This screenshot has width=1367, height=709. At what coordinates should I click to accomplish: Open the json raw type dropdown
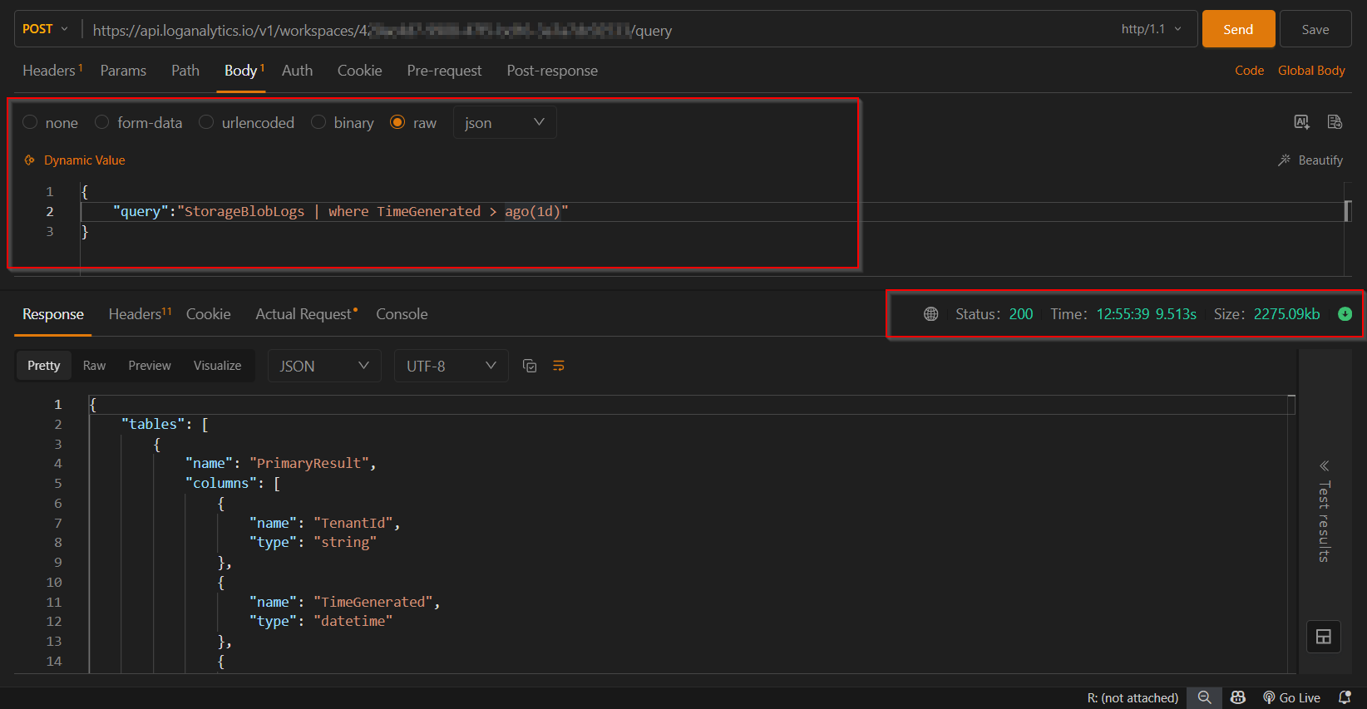coord(505,122)
